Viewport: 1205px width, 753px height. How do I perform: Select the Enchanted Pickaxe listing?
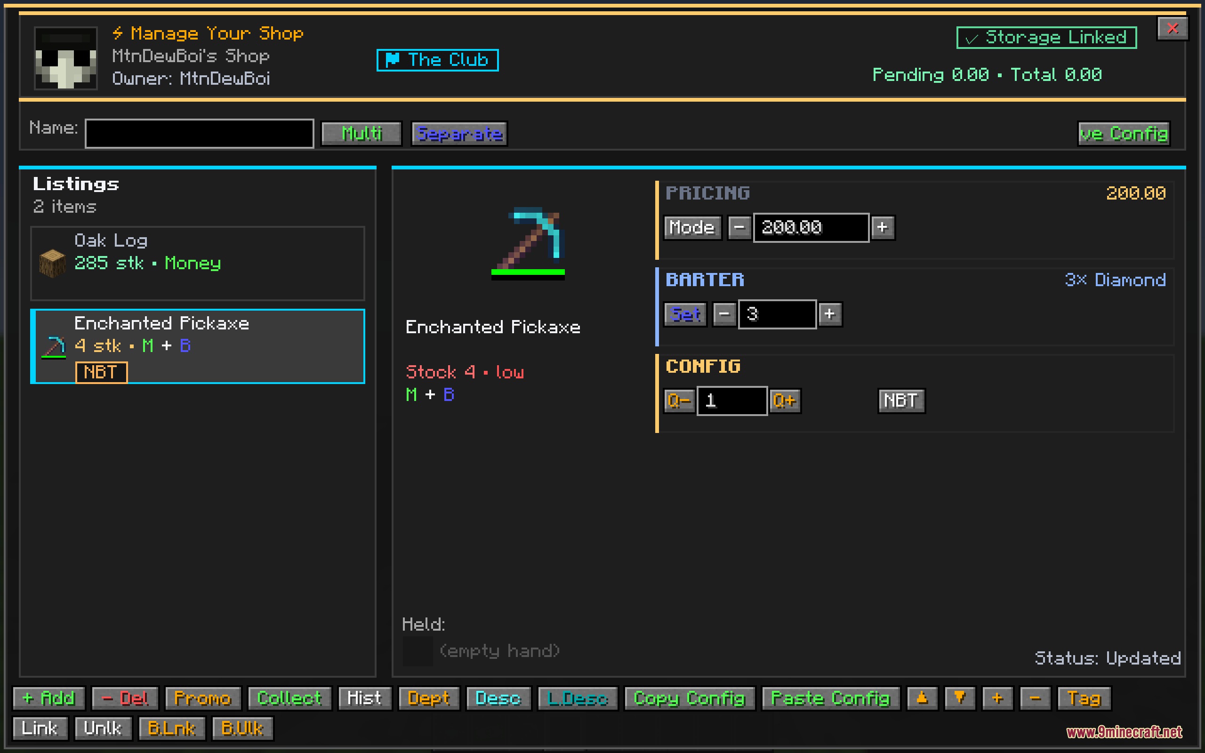[x=198, y=347]
